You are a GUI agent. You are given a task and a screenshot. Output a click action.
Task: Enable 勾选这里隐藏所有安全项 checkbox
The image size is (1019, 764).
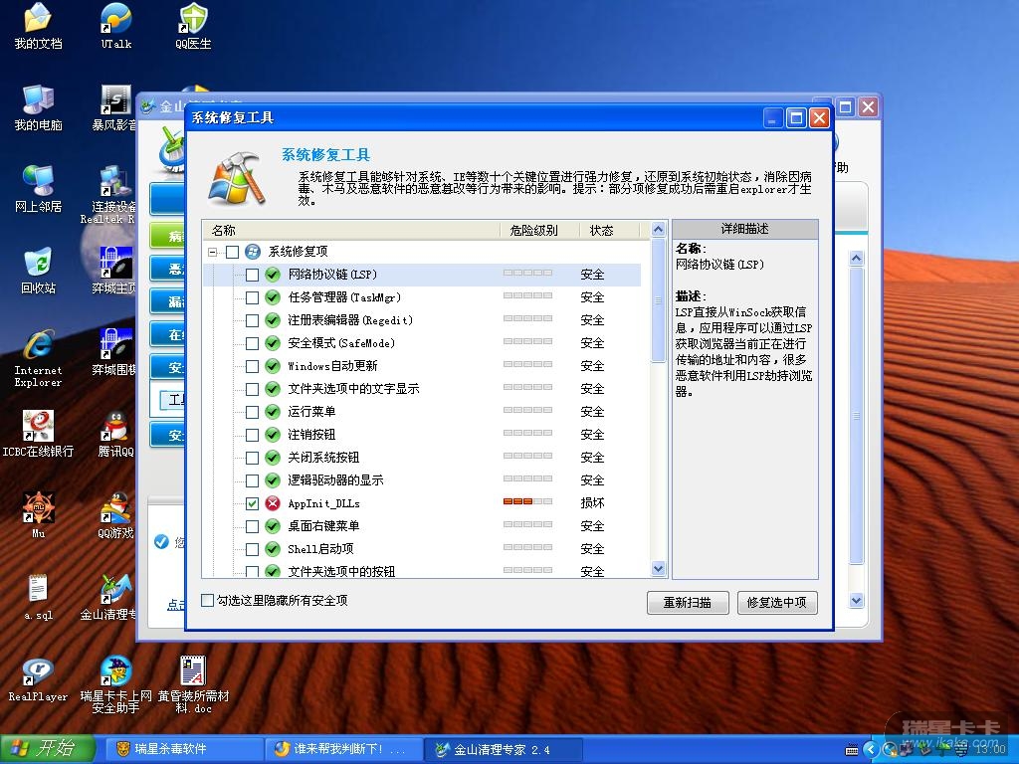click(x=207, y=600)
